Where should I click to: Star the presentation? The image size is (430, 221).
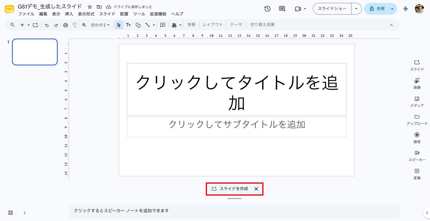click(x=90, y=7)
